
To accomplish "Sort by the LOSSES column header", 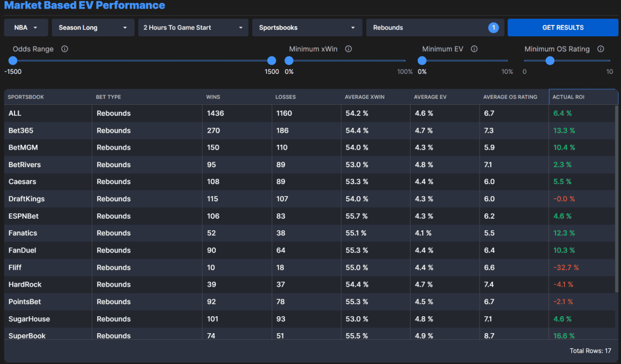I will (x=306, y=97).
